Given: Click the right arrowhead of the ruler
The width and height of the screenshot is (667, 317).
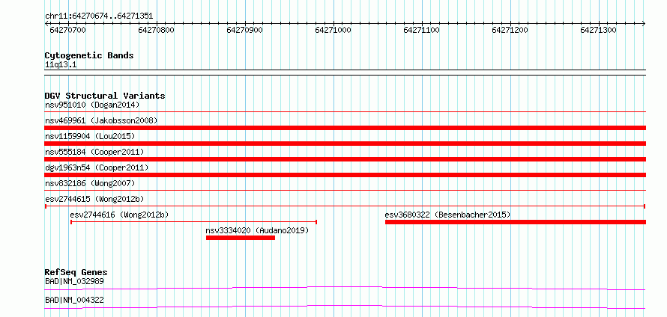Looking at the screenshot, I should [x=644, y=24].
